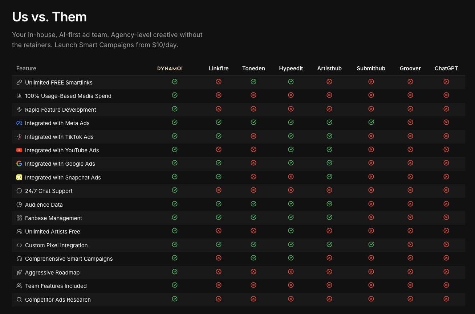The image size is (475, 314).
Task: Click the lightning icon for Rapid Feature Development
Action: [19, 109]
